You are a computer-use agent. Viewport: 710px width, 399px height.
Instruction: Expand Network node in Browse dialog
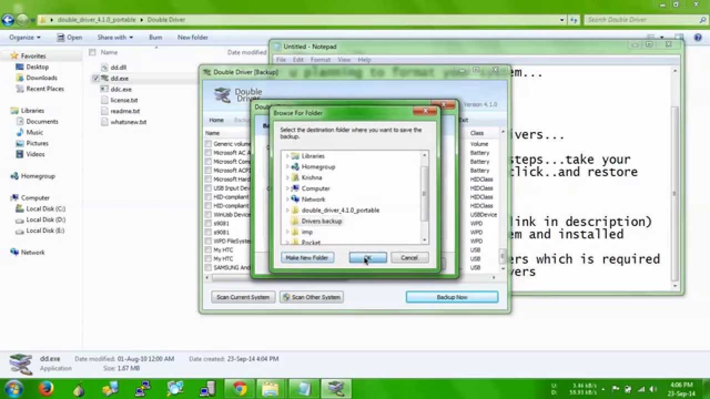[287, 199]
